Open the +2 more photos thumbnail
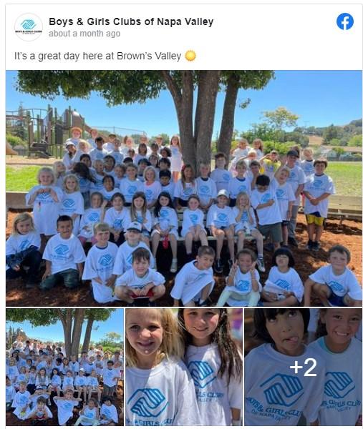This screenshot has height=429, width=363. tap(304, 367)
